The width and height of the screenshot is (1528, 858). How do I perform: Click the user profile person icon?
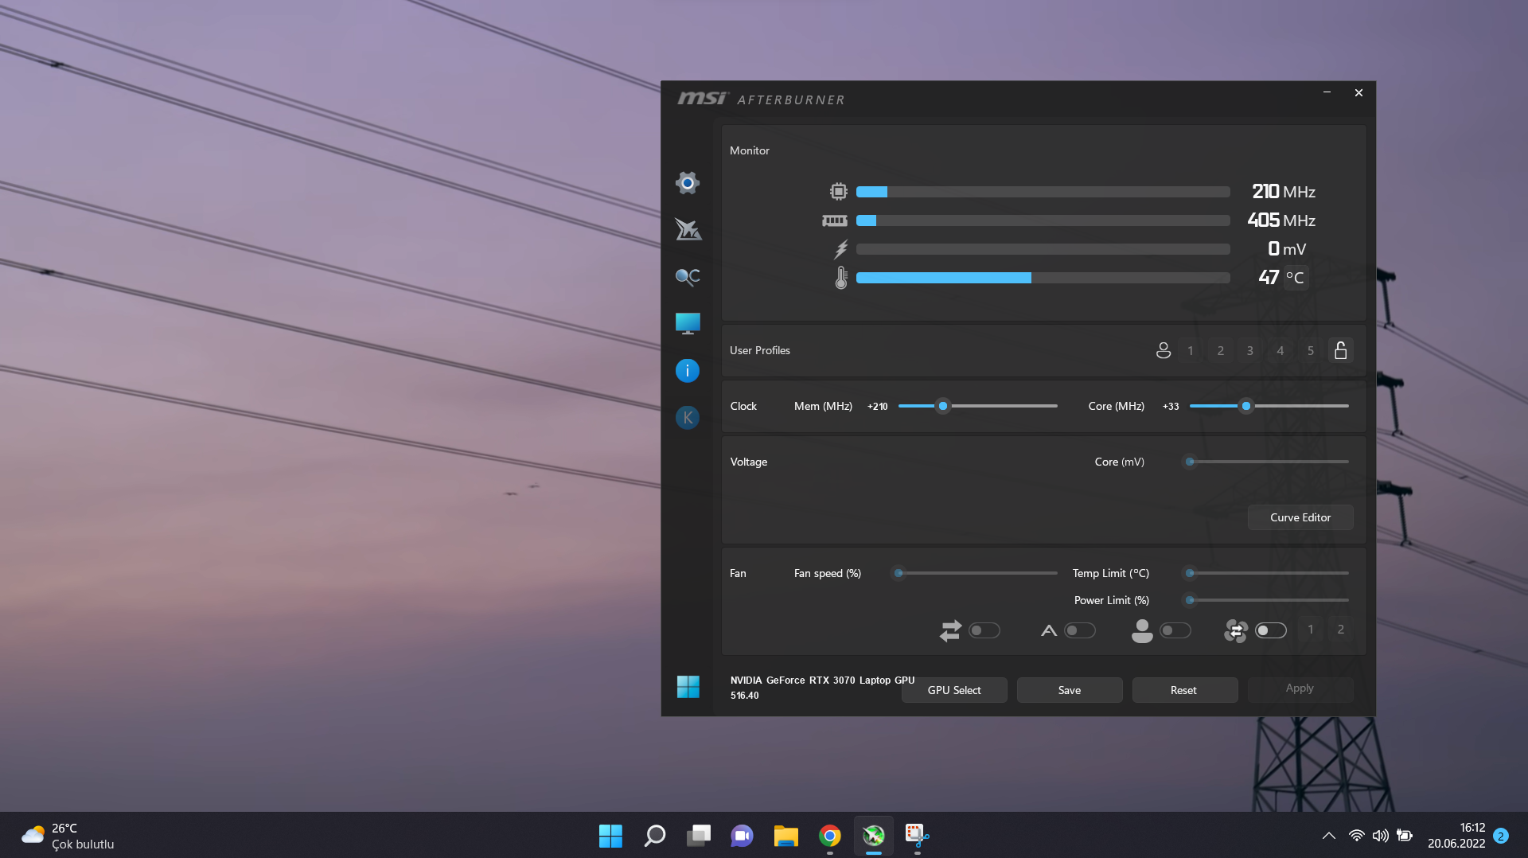tap(1164, 350)
